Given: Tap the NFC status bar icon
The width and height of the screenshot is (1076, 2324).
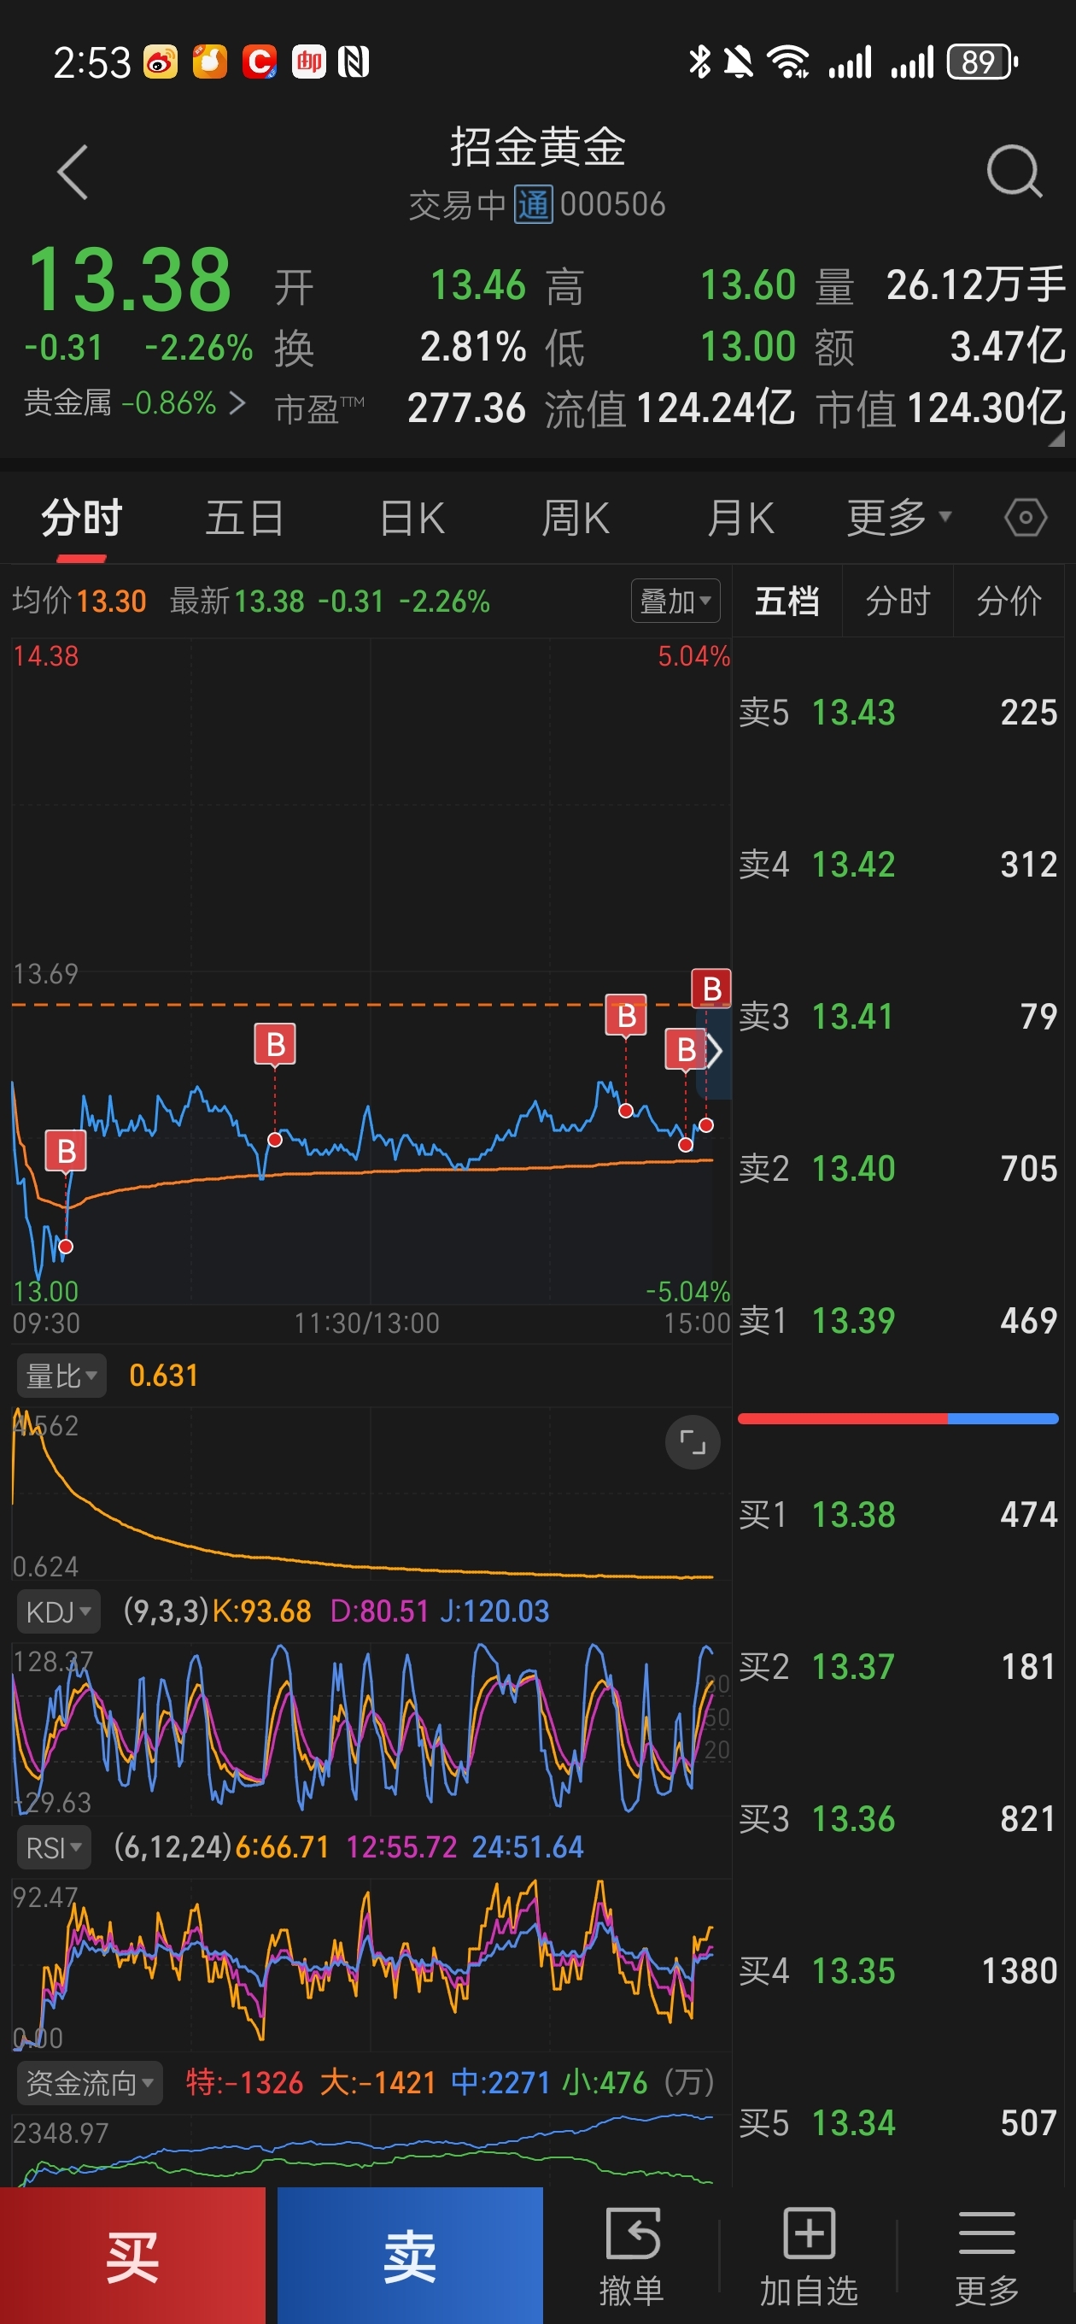Looking at the screenshot, I should [353, 62].
